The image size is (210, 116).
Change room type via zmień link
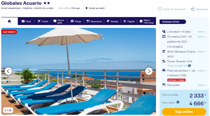(x=201, y=71)
